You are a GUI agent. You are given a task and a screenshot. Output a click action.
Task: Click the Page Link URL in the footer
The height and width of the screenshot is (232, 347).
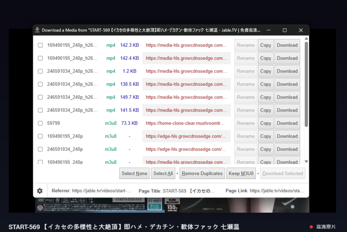pyautogui.click(x=277, y=191)
